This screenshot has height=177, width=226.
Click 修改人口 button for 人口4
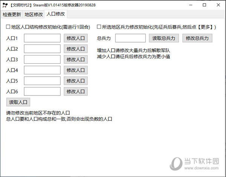[x=76, y=70]
